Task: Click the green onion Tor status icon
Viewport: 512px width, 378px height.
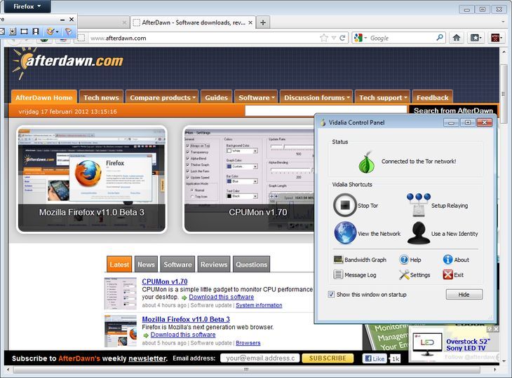Action: pyautogui.click(x=366, y=162)
